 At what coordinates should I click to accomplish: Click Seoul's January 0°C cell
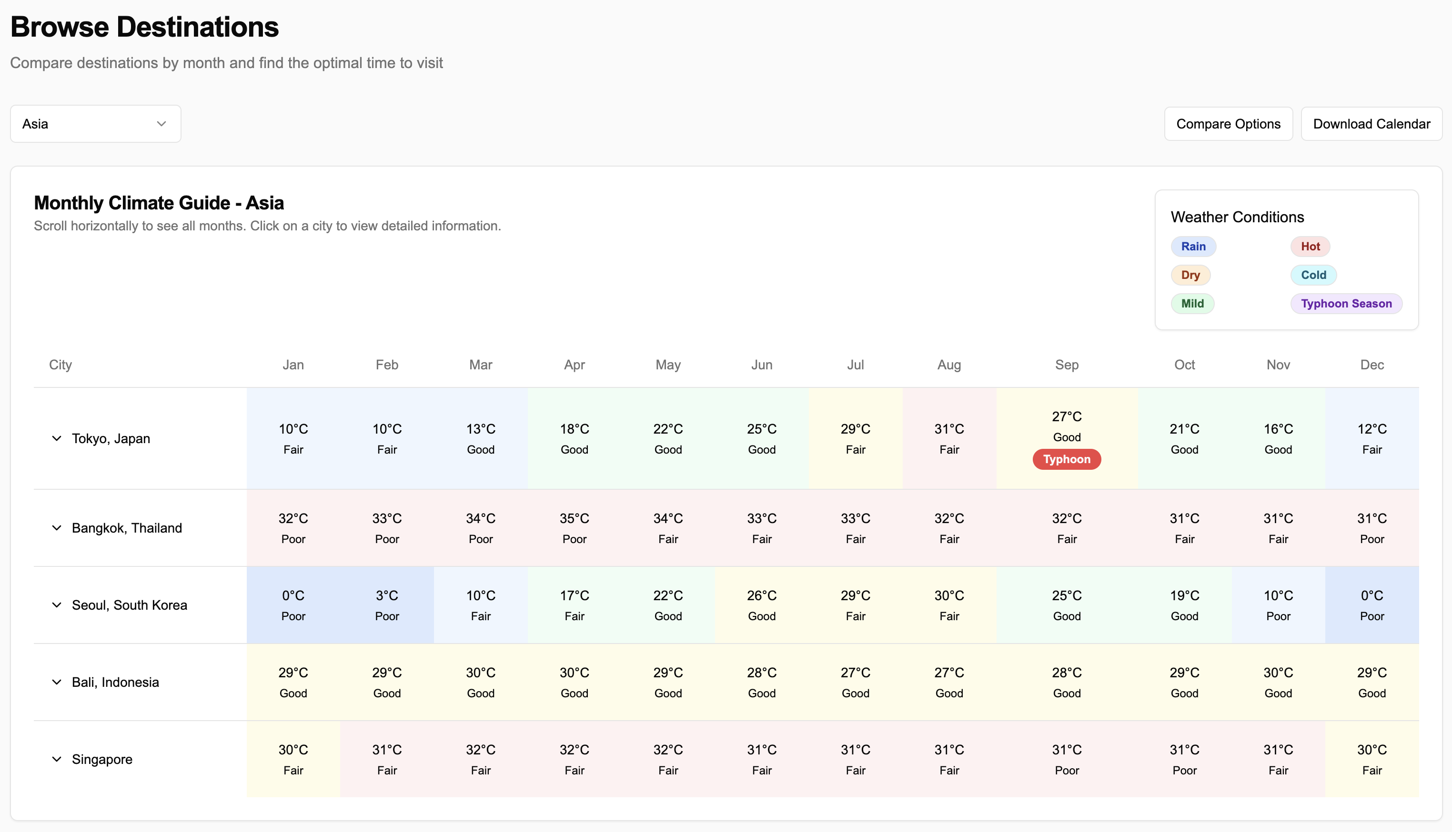coord(293,605)
